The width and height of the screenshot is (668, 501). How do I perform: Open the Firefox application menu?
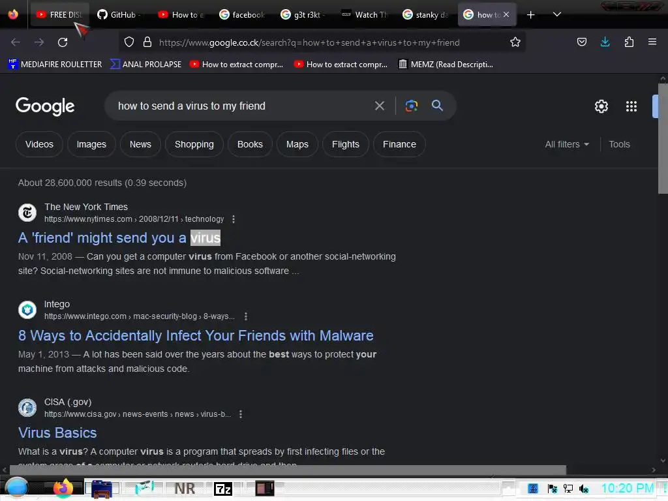pos(652,42)
